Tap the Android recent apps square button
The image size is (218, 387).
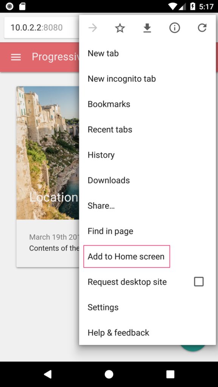click(170, 374)
